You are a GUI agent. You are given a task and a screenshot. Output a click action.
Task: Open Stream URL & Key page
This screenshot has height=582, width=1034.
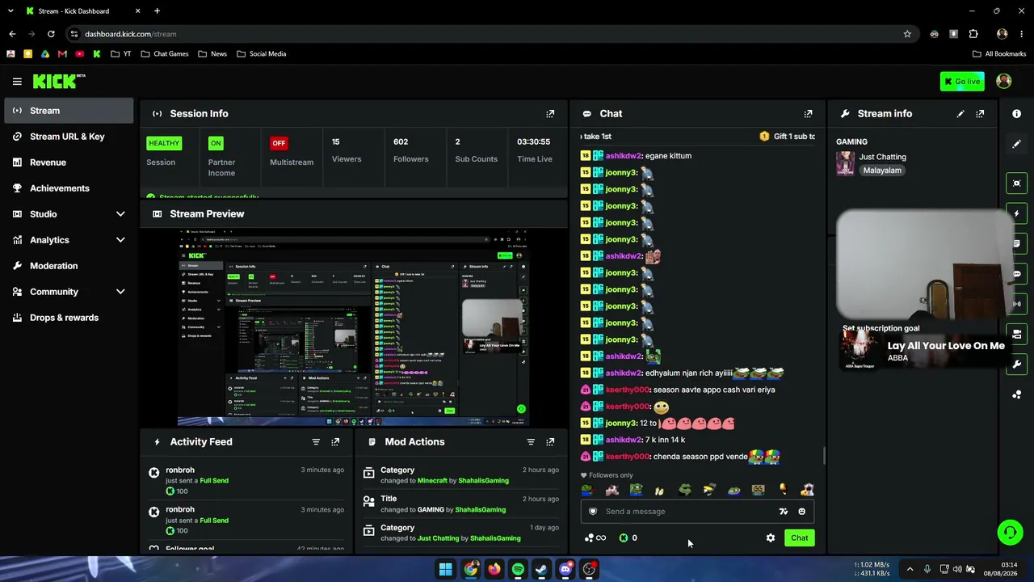click(x=69, y=137)
